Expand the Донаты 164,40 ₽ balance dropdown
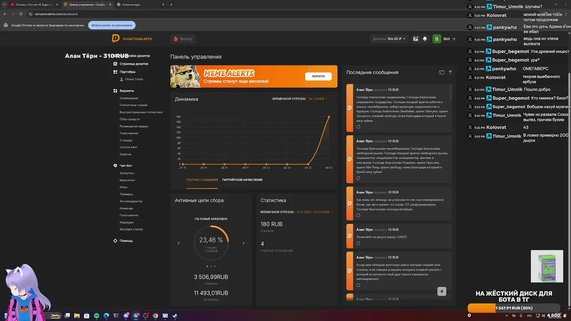 [389, 39]
